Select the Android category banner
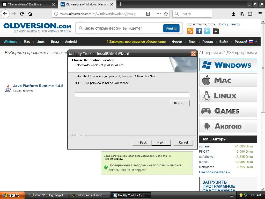This screenshot has width=265, height=199. pos(228,126)
